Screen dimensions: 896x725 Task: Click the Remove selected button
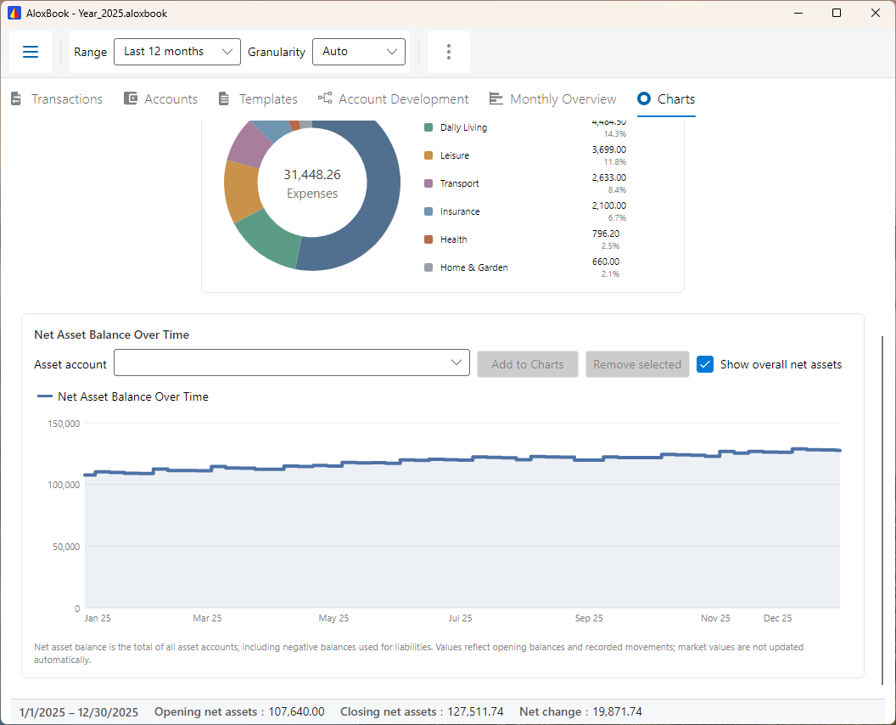pos(637,364)
